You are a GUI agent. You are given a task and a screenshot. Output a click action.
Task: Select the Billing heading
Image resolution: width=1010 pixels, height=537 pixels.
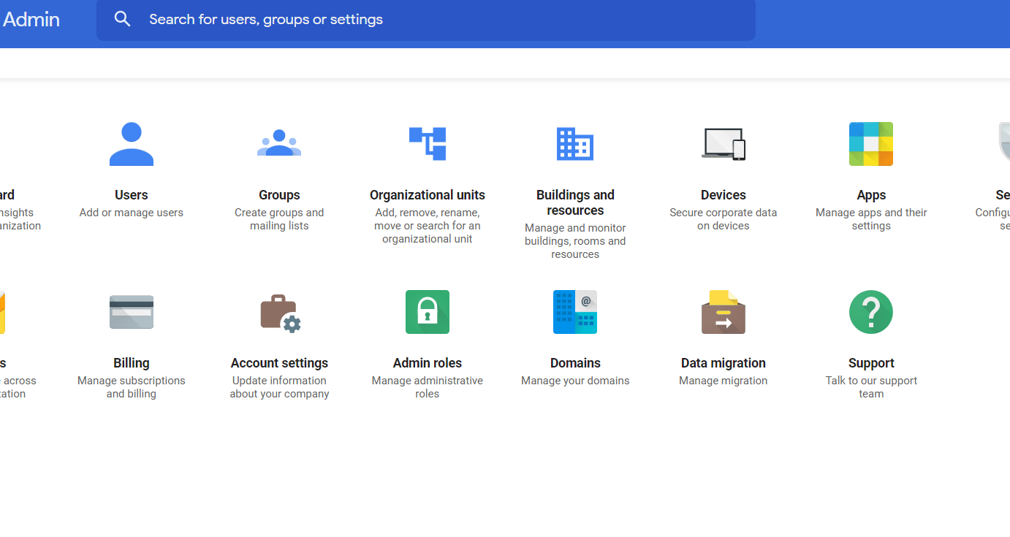[132, 363]
